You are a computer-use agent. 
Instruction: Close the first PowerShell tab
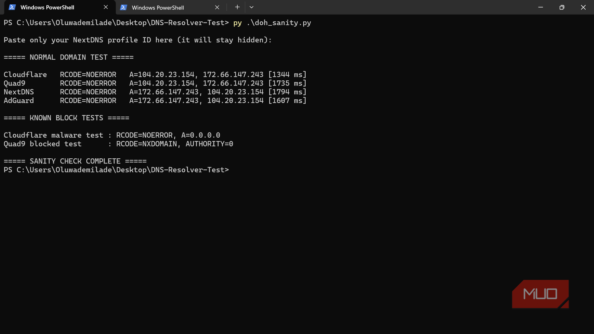tap(106, 7)
